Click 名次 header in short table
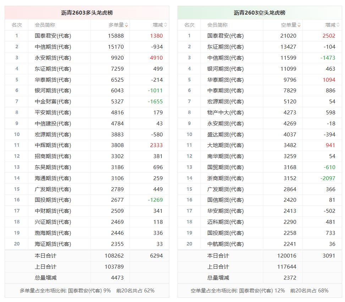Viewport: 345px width, 302px height. [189, 25]
